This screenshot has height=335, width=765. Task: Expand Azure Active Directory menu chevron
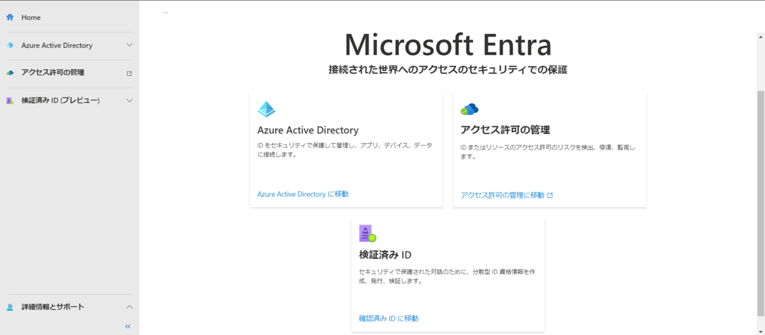[x=129, y=45]
